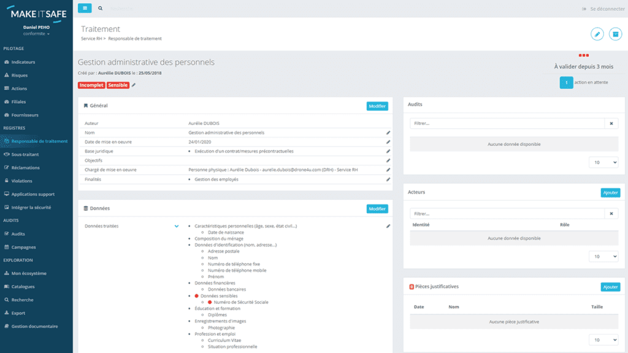Open the Pièces justificatives page size dropdown
This screenshot has height=353, width=628.
point(603,340)
